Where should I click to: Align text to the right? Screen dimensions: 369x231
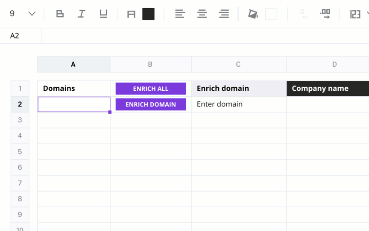[224, 14]
